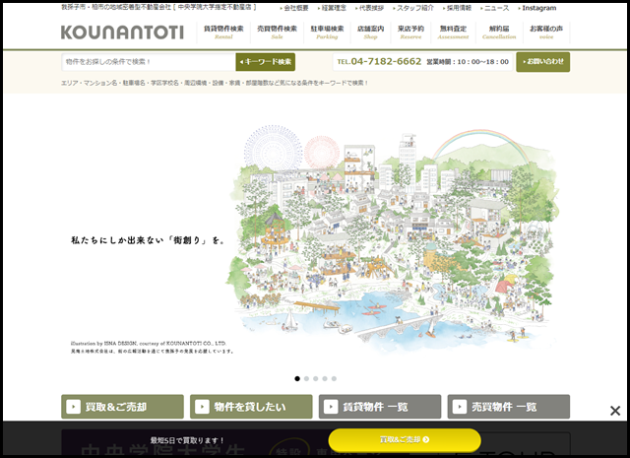The height and width of the screenshot is (458, 630).
Task: Click the キーワード検索 button
Action: (x=266, y=62)
